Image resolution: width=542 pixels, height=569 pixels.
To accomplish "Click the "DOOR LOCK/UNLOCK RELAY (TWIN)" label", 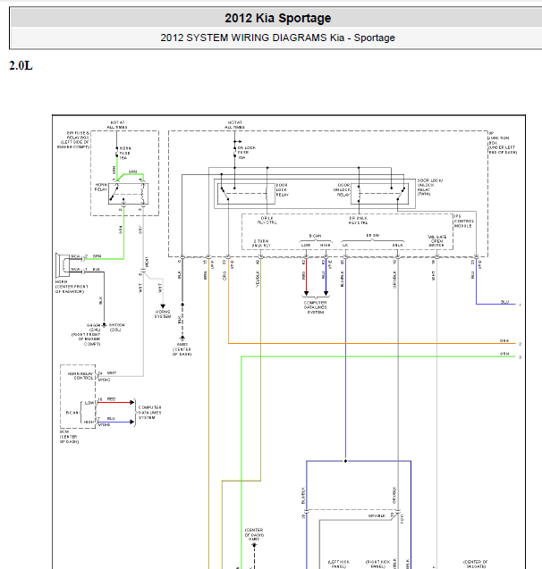I will coord(430,187).
